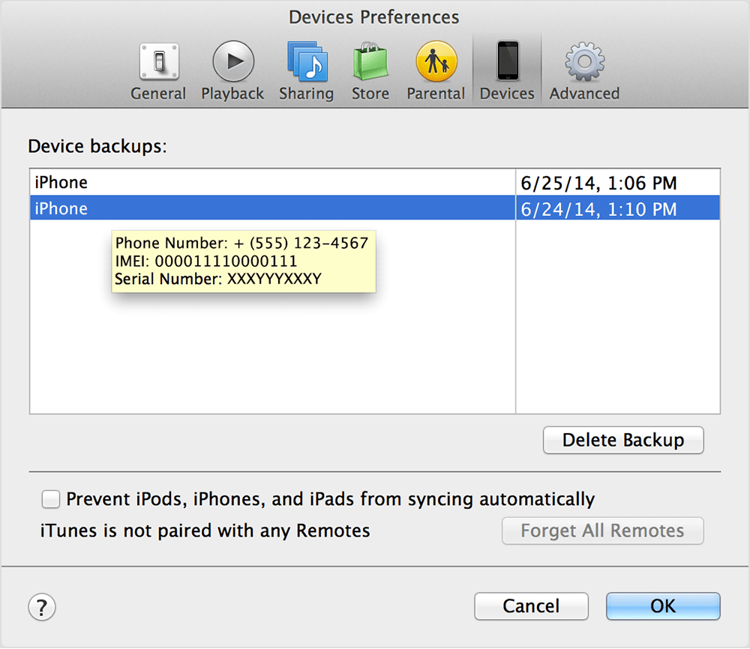Click the Advanced tab label
Screen dimensions: 750x649
(x=584, y=93)
